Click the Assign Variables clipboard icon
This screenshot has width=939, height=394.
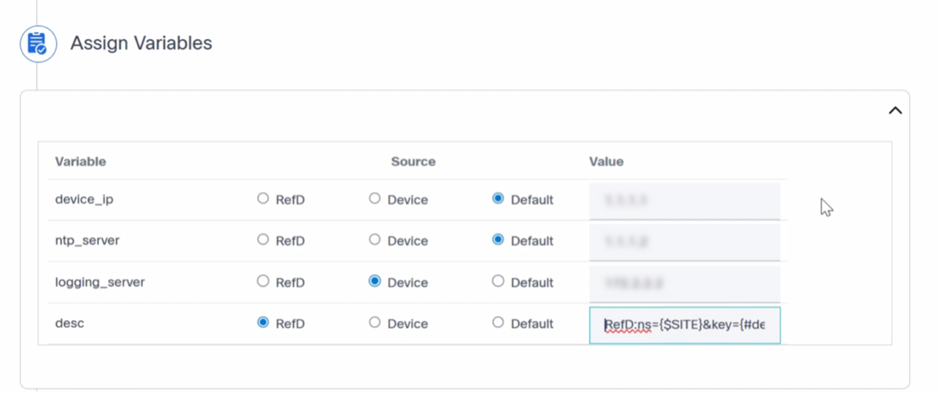[x=38, y=44]
